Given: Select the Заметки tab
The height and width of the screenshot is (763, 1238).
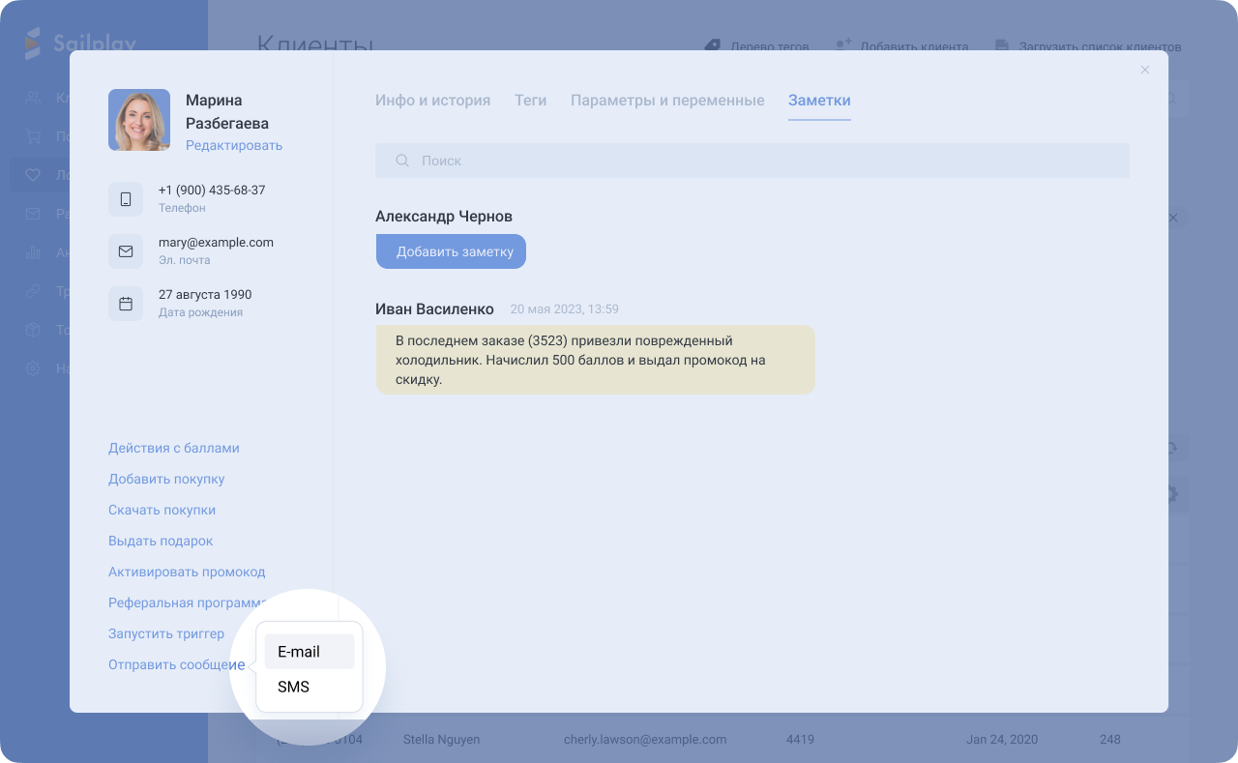Looking at the screenshot, I should point(819,101).
